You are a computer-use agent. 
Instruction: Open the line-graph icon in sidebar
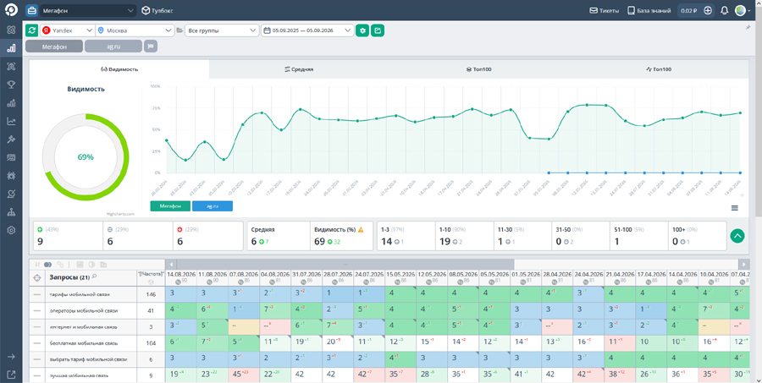click(11, 122)
